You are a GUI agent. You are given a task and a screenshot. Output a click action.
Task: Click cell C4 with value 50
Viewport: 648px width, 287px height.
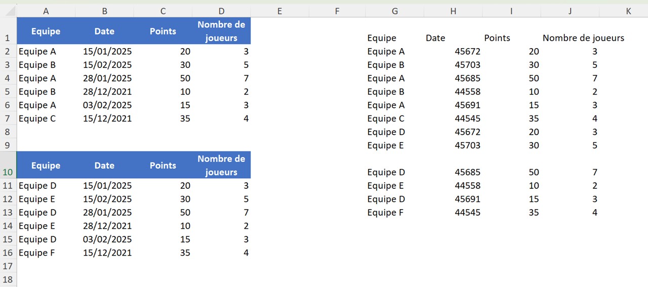coord(163,78)
